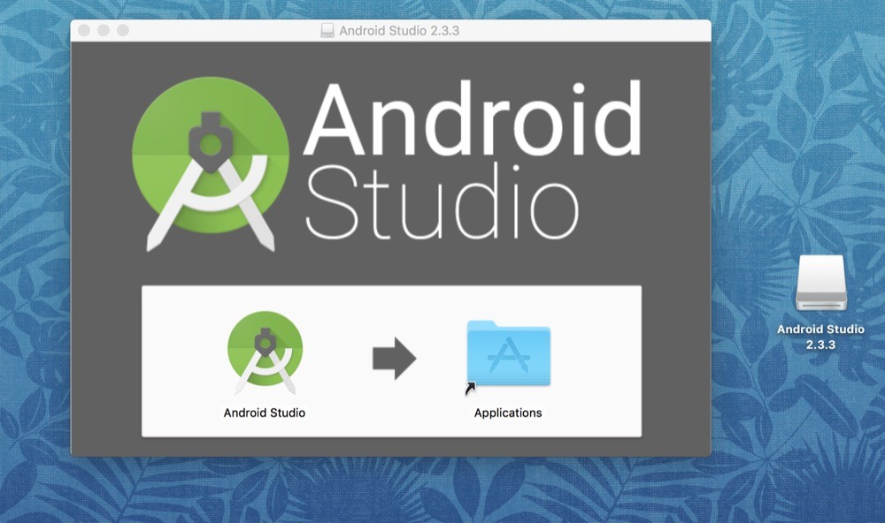
Task: Click the 'Applications' text label
Action: pyautogui.click(x=507, y=411)
